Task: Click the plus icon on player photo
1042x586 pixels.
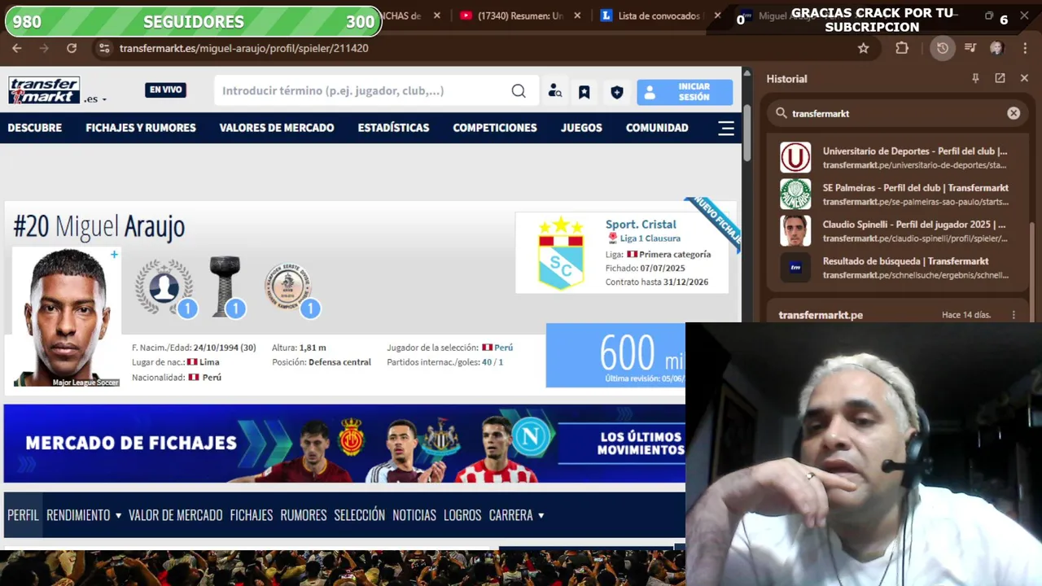Action: click(114, 255)
